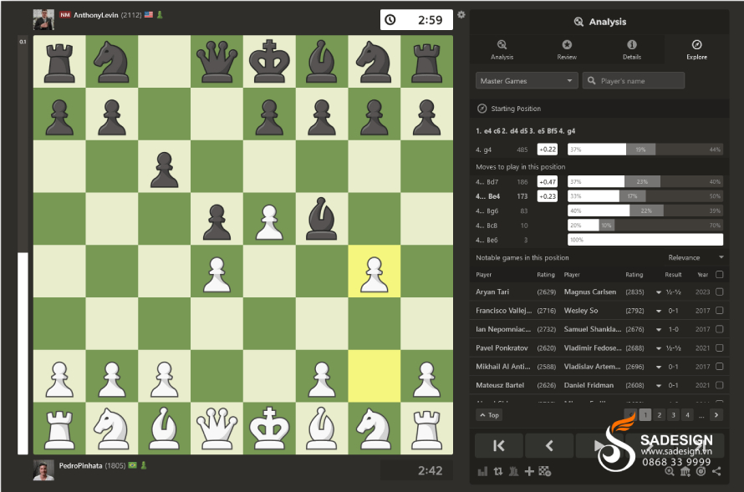Check the Aryan Tari vs Magnus Carlsen game
744x492 pixels.
(x=719, y=292)
